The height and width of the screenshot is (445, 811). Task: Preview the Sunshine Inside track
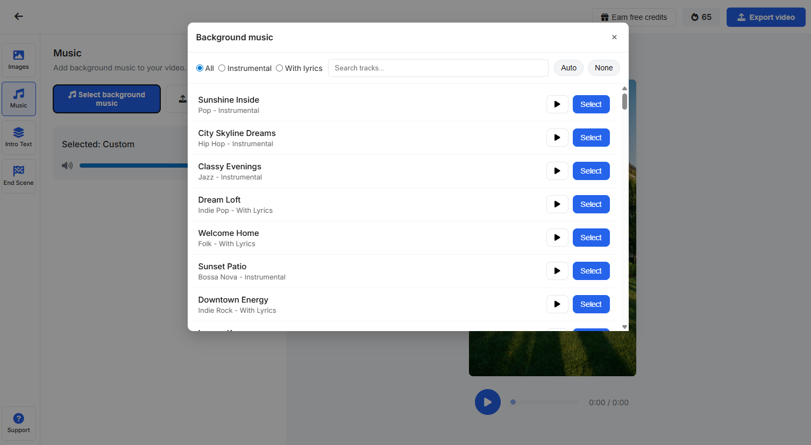(x=557, y=104)
